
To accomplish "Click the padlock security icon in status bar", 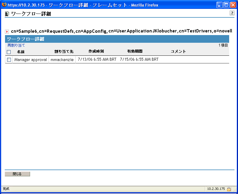I will point(229,189).
